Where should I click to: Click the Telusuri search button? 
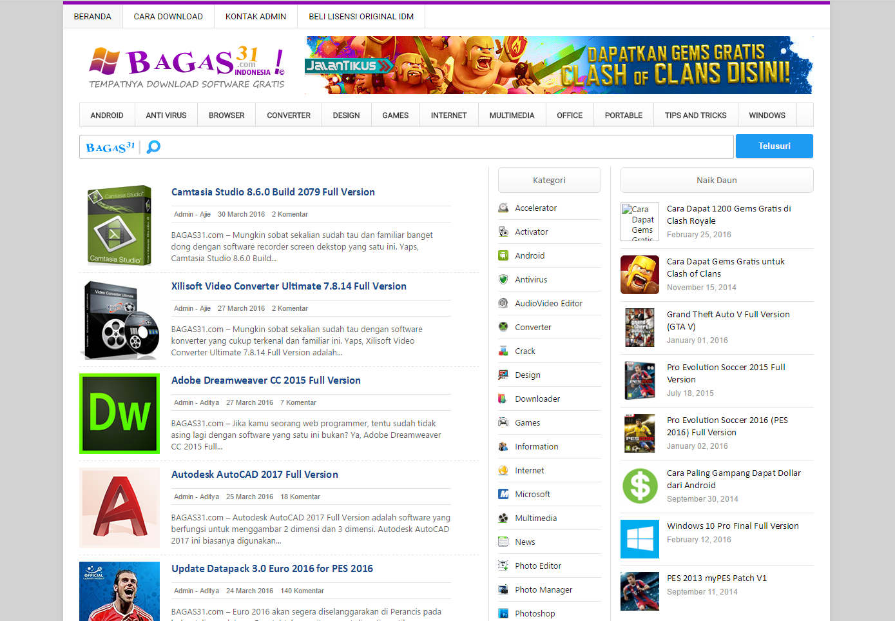click(775, 146)
